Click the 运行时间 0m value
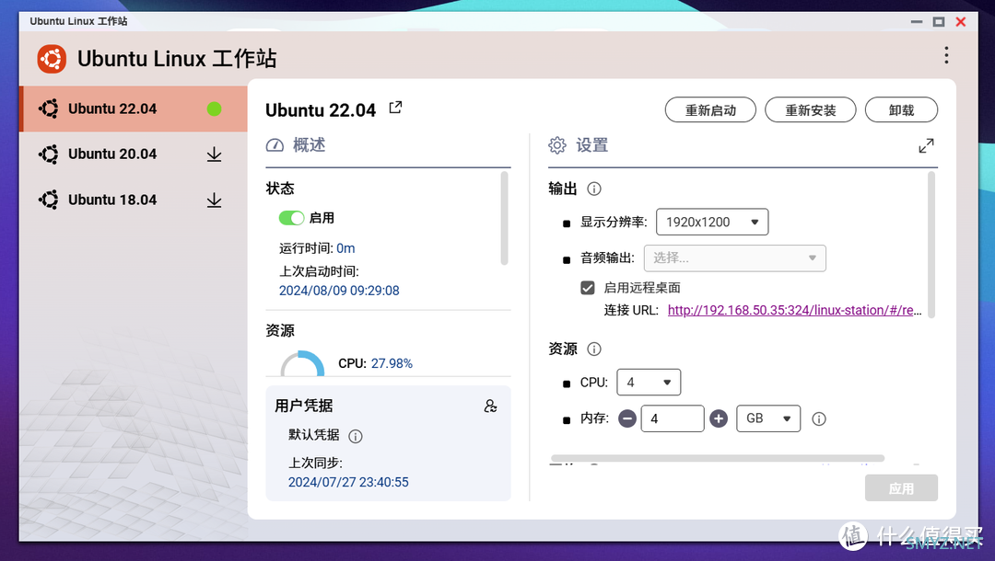Viewport: 995px width, 561px height. [345, 248]
